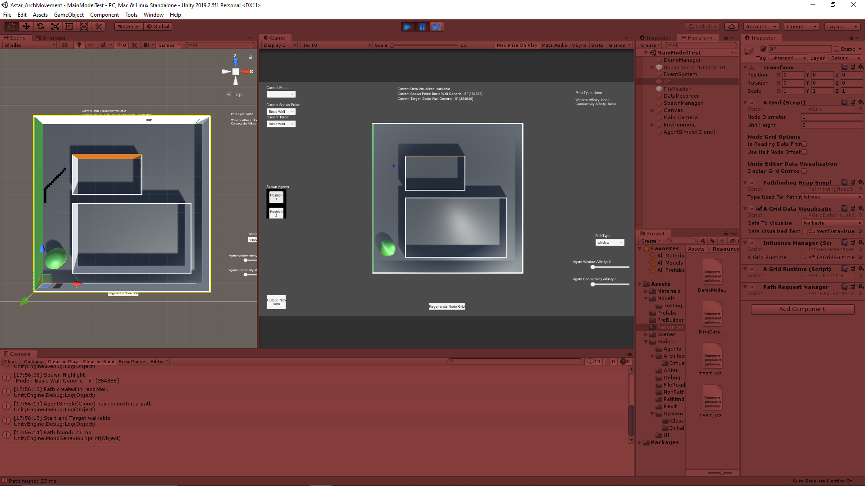Enable Display Grid Gizmos checkbox
The image size is (865, 486).
(804, 171)
